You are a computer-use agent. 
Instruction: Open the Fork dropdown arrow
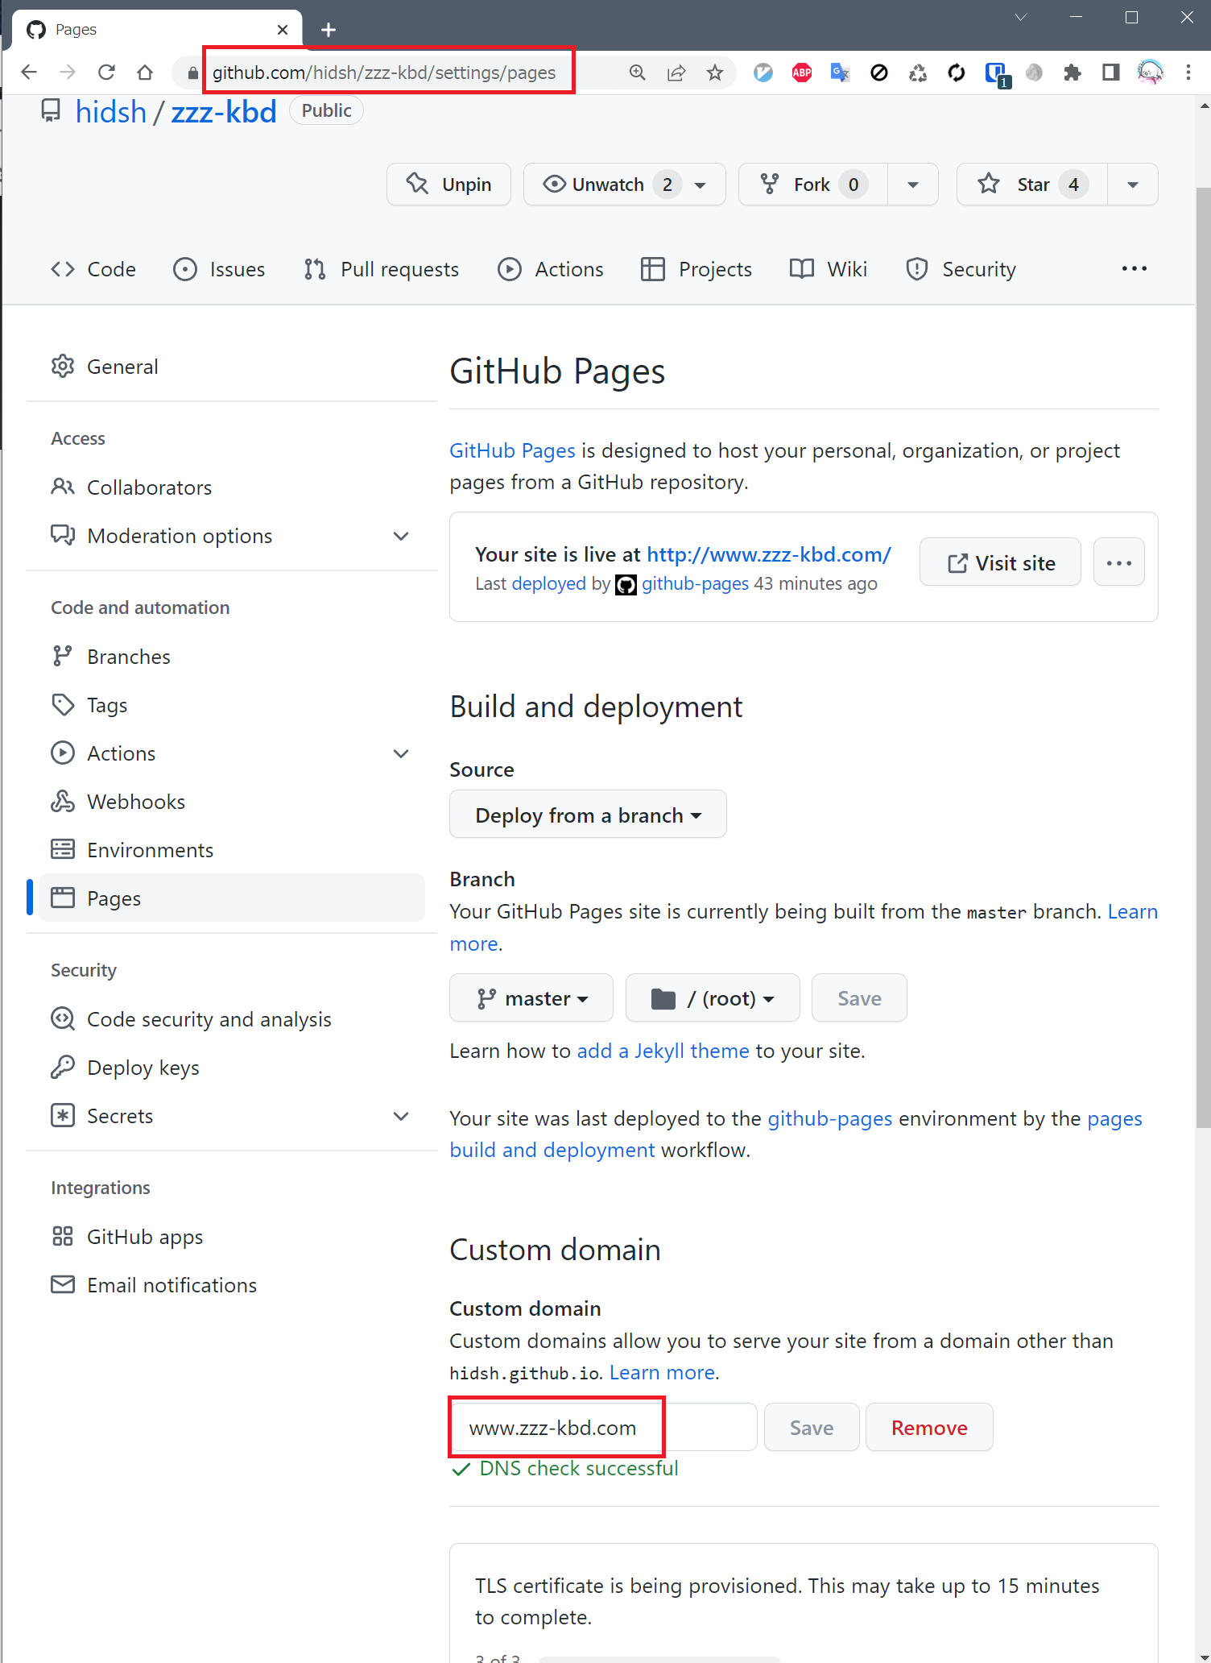tap(913, 185)
